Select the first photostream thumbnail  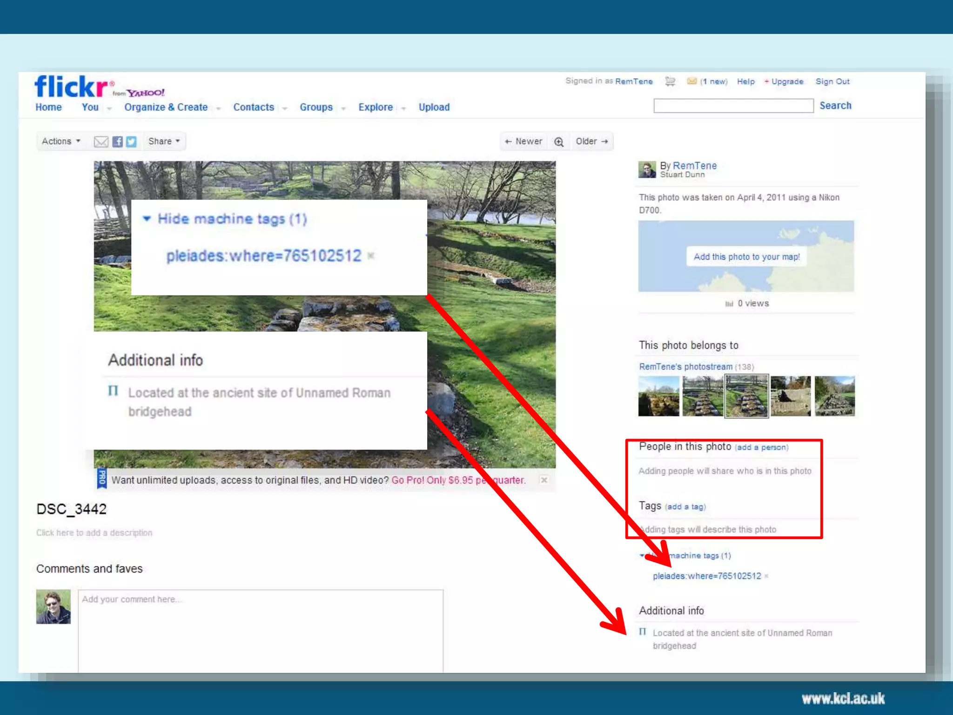click(x=658, y=396)
